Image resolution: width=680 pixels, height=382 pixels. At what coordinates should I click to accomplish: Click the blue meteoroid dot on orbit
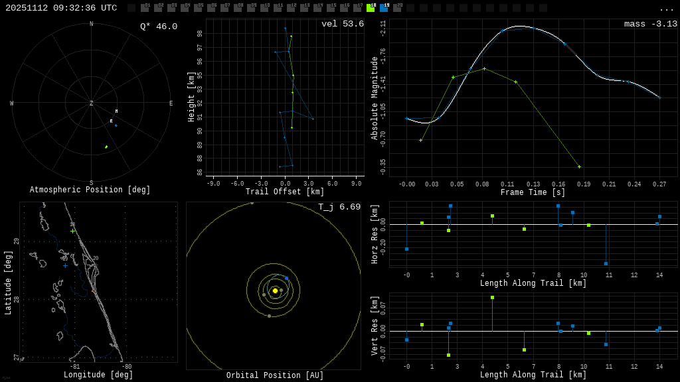[x=286, y=278]
